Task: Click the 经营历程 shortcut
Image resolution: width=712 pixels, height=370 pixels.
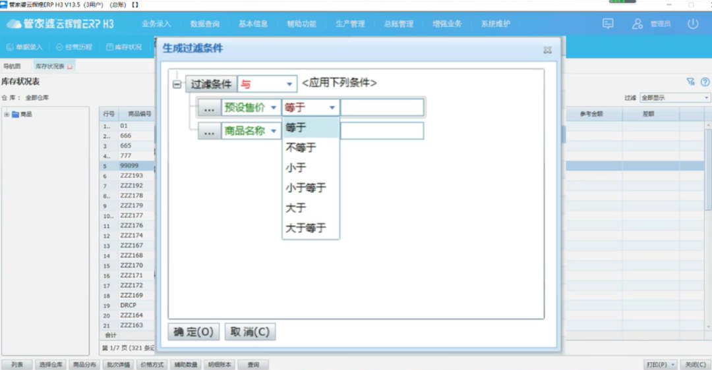Action: pyautogui.click(x=74, y=47)
